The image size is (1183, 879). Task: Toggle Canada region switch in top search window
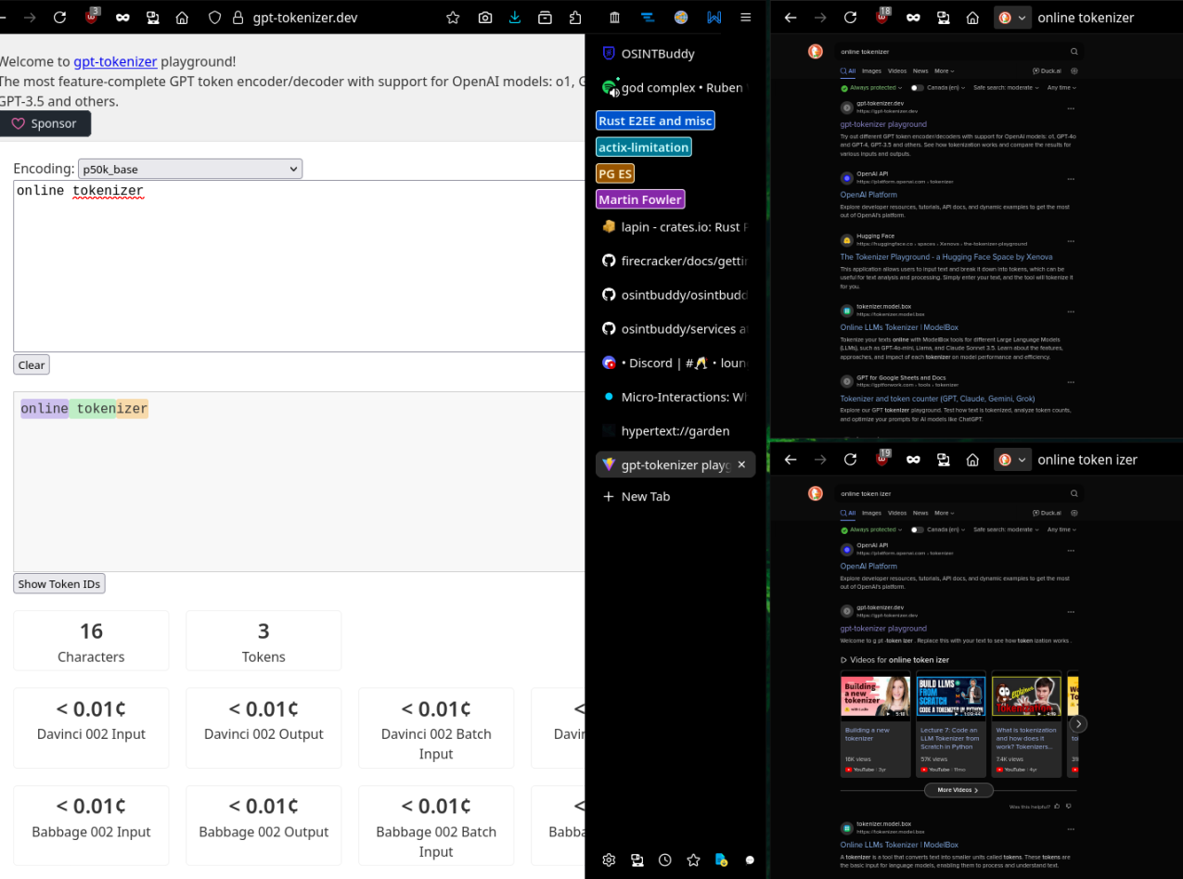click(917, 88)
